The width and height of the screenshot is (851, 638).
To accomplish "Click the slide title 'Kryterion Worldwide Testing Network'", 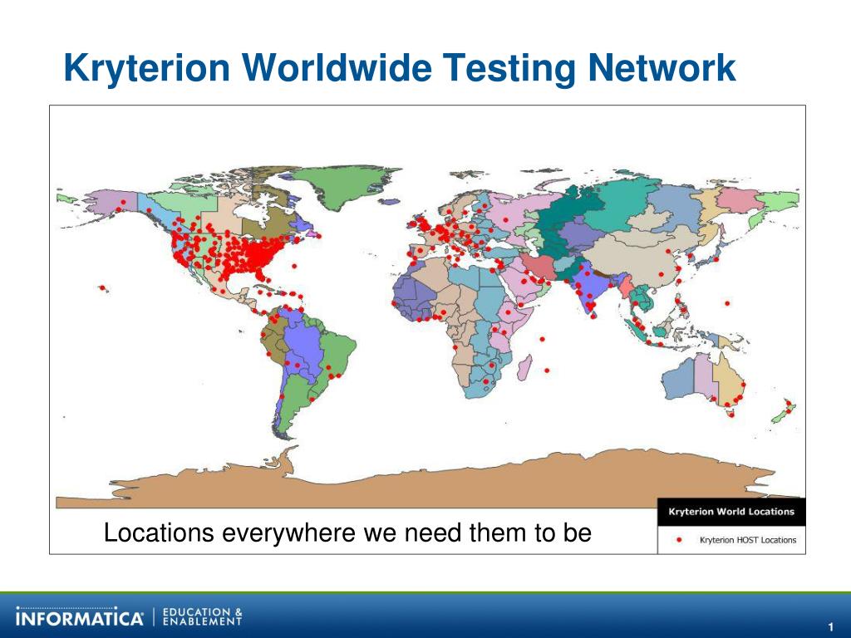I will pyautogui.click(x=400, y=68).
